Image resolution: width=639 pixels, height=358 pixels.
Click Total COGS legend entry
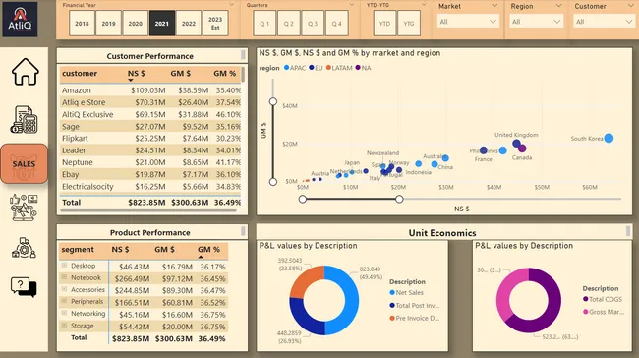[x=603, y=299]
